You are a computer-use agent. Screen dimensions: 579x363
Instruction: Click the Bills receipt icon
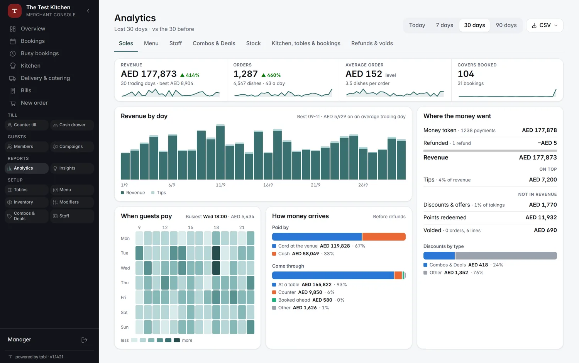(x=13, y=90)
